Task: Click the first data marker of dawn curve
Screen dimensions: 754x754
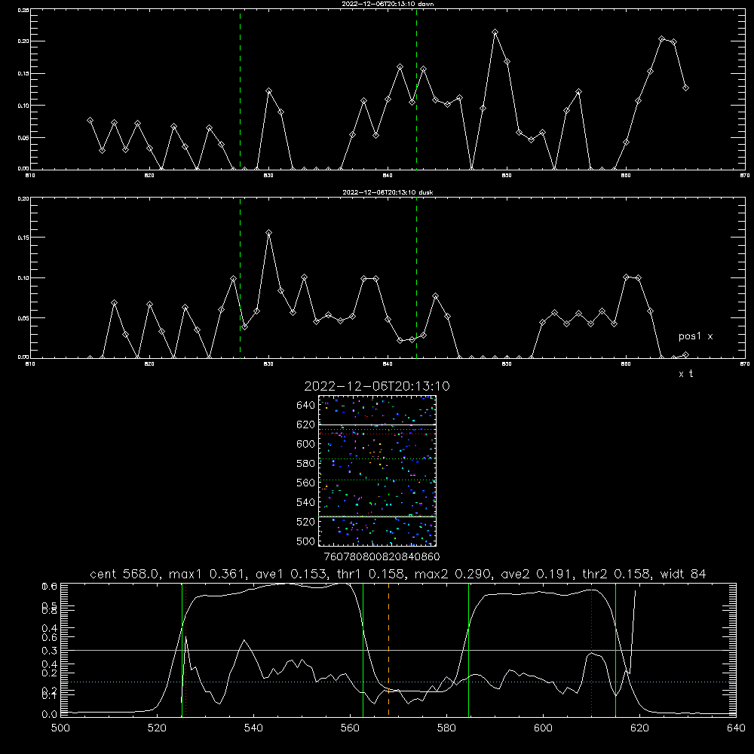Action: (90, 120)
